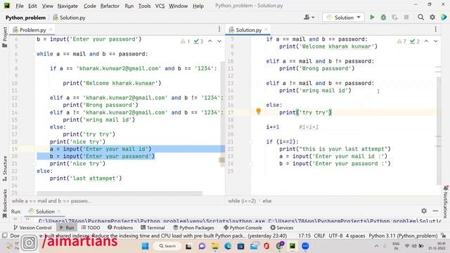The height and width of the screenshot is (253, 450).
Task: Open the Problems tool window
Action: [120, 228]
